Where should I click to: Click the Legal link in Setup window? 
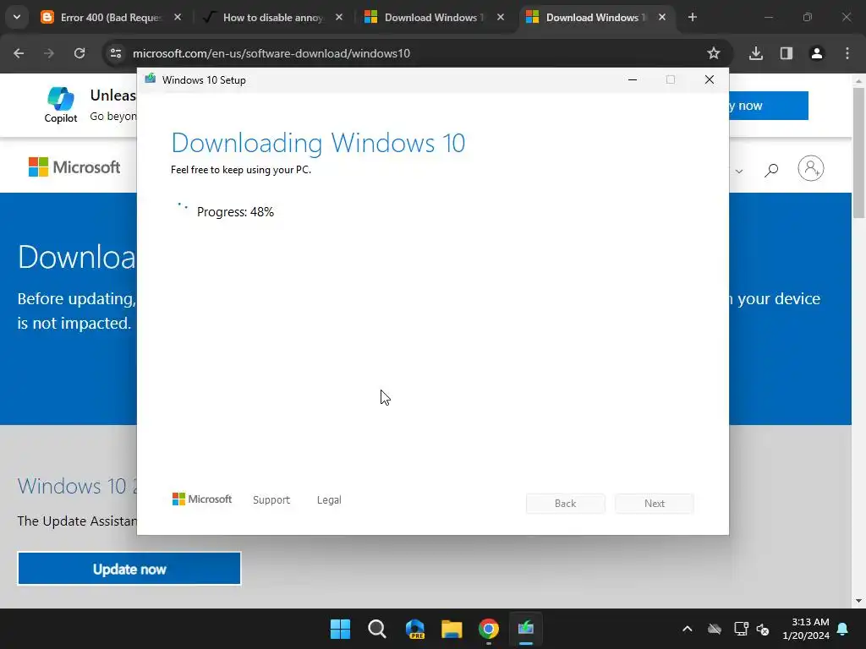pos(329,499)
